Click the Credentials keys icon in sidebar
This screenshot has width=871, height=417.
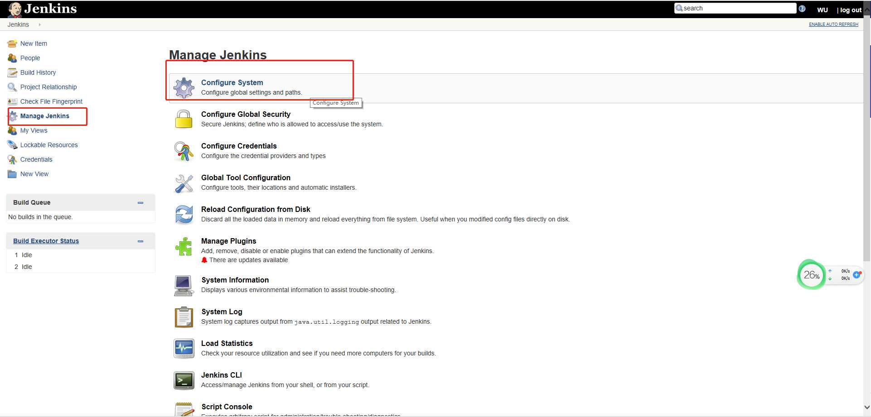(12, 159)
